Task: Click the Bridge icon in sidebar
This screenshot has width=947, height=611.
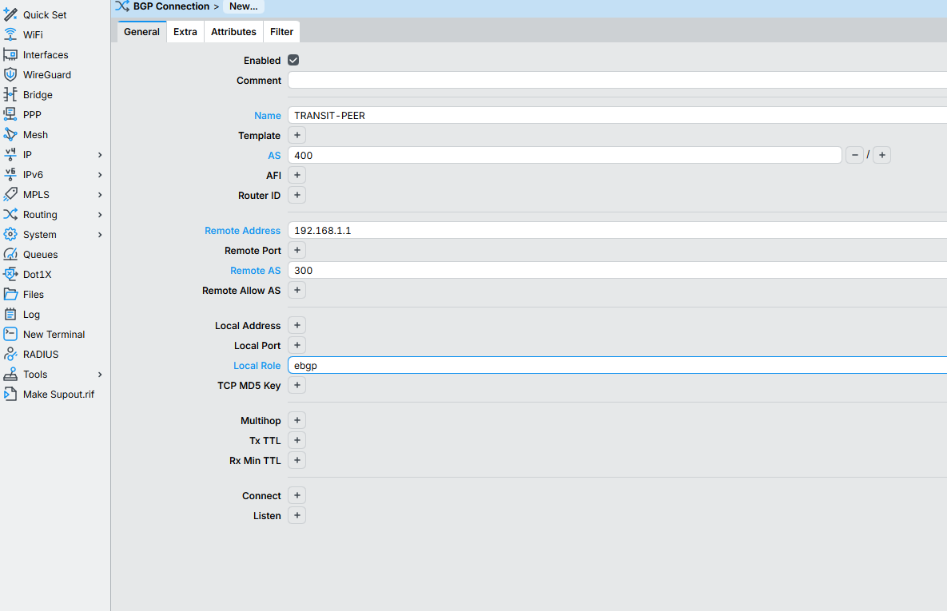Action: 10,94
